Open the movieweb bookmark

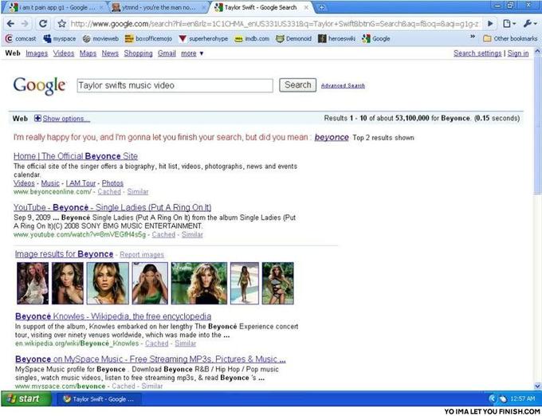100,39
